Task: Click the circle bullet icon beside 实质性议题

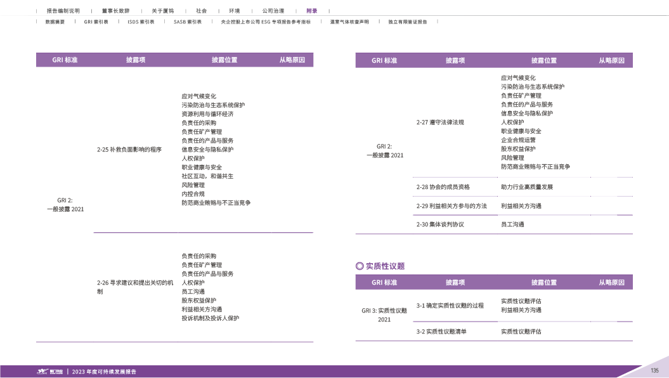Action: point(360,266)
